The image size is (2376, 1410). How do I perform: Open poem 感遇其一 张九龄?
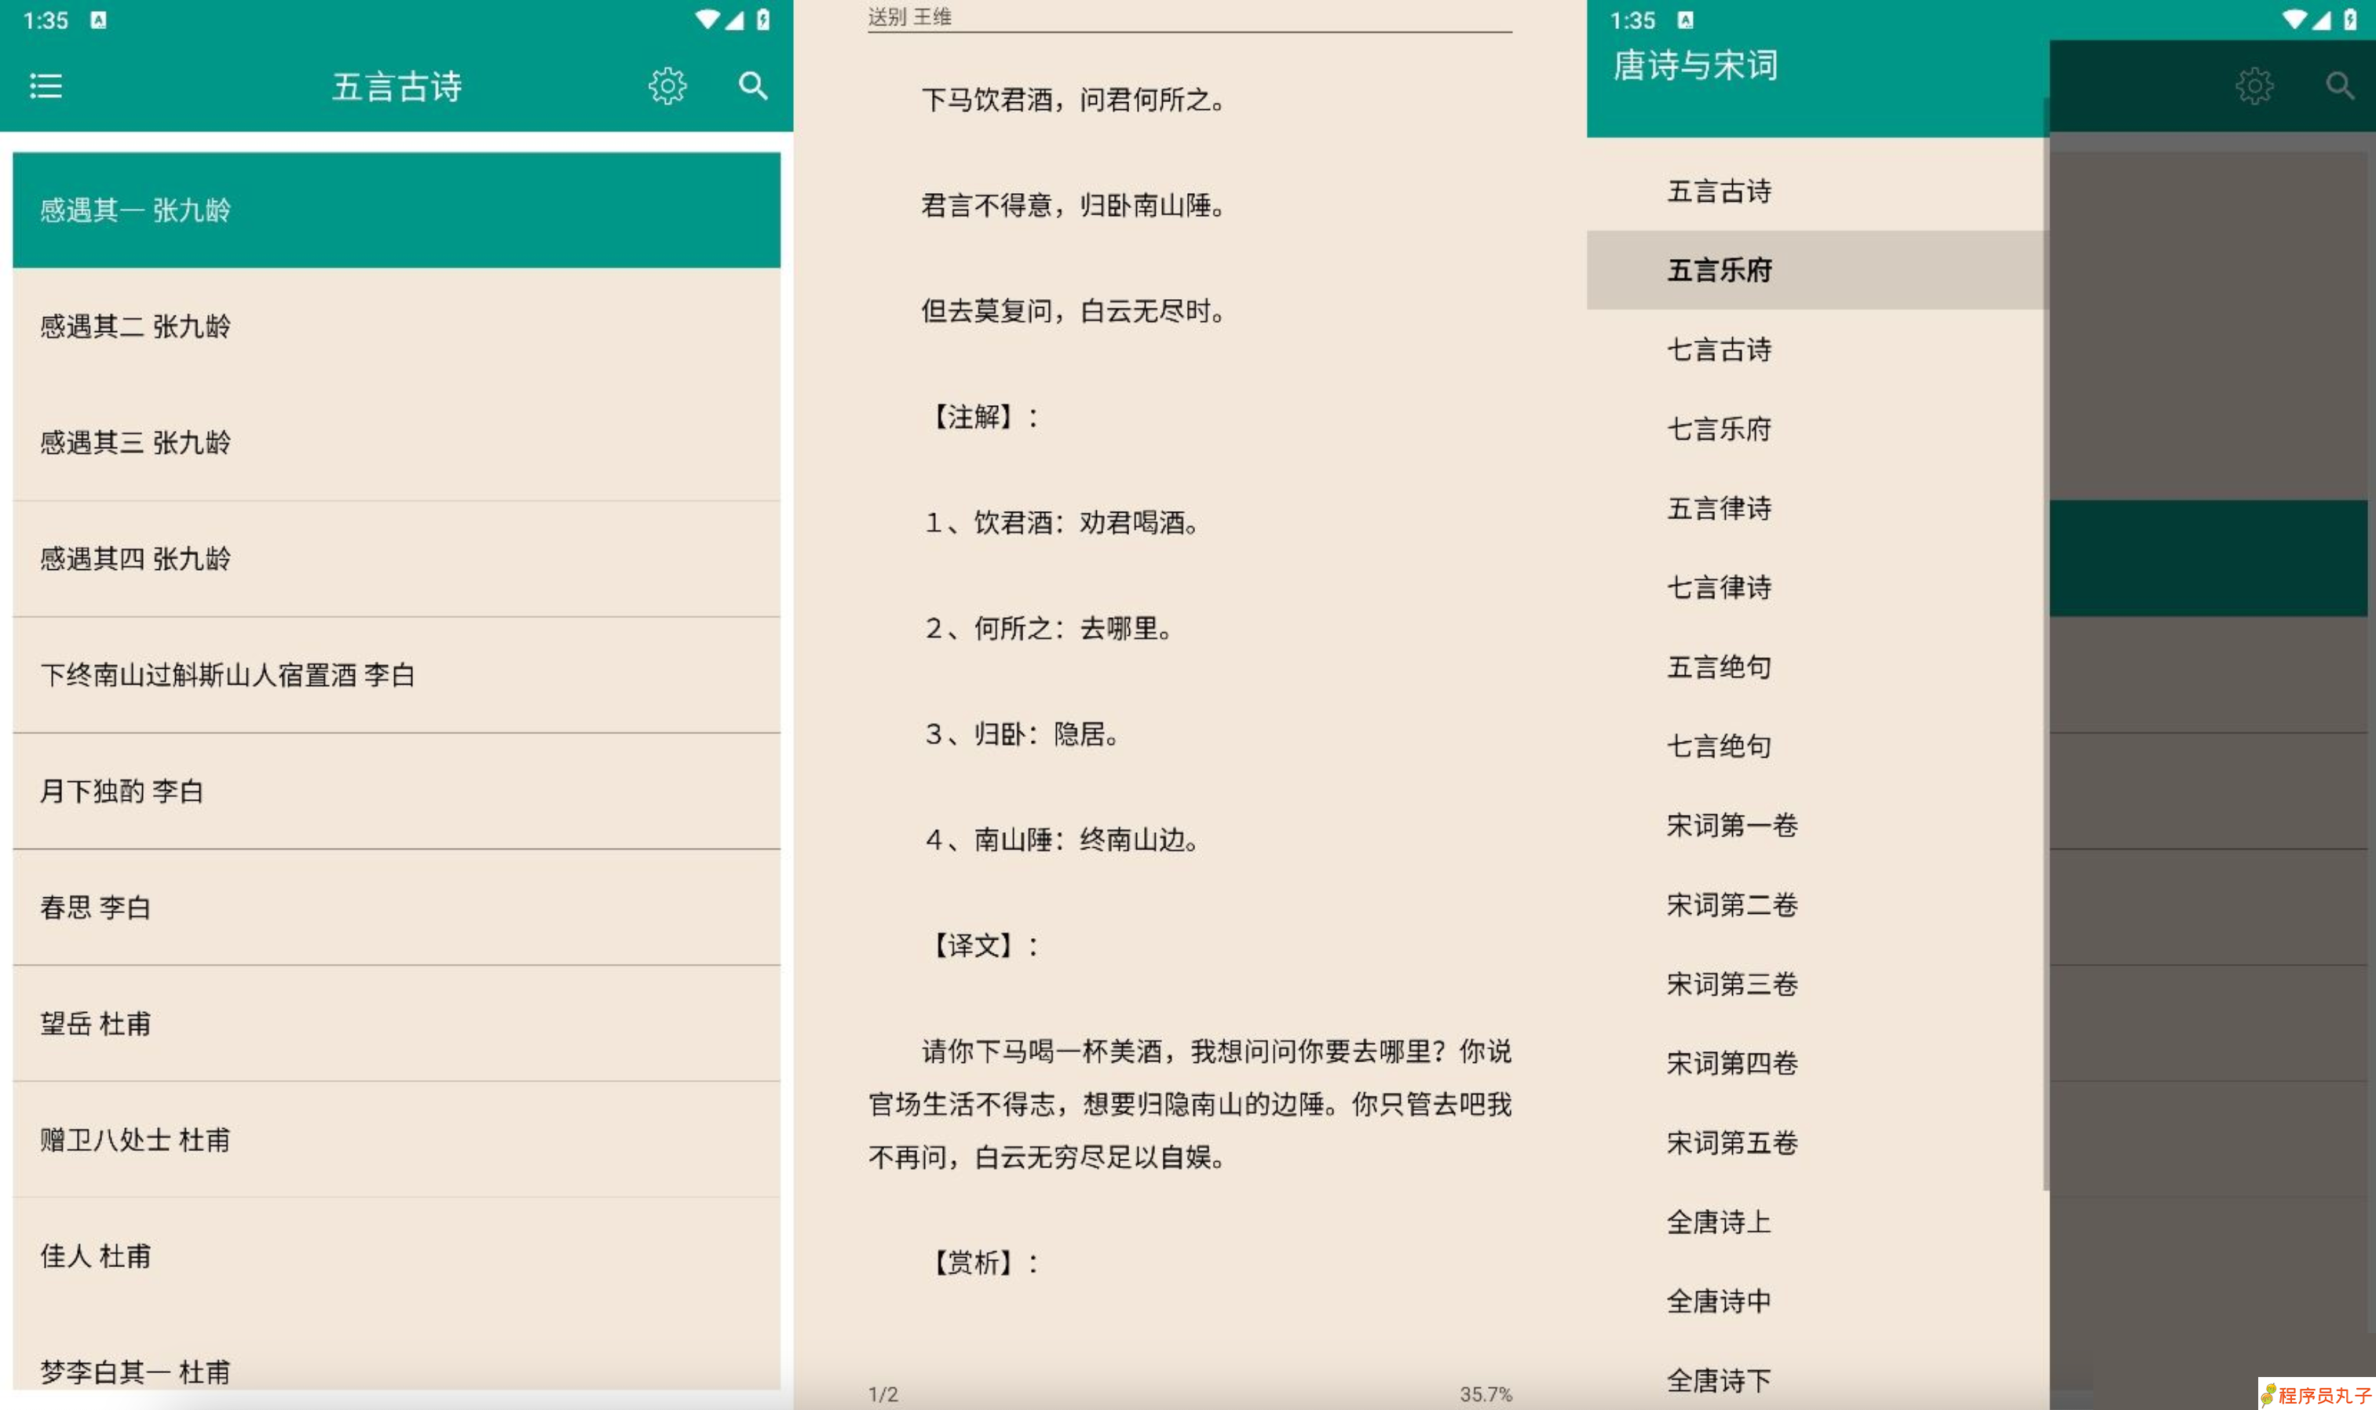(397, 210)
